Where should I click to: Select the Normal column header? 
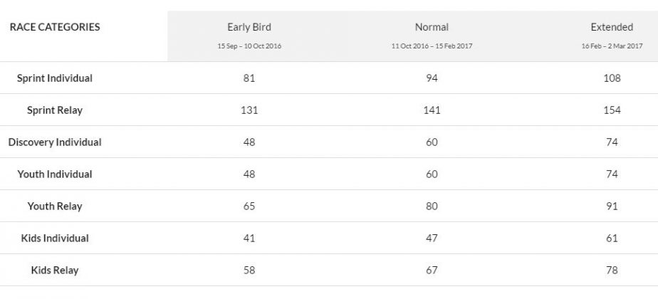(x=432, y=28)
